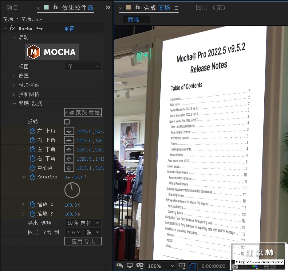This screenshot has height=271, width=288.
Task: Click 缩放 Y value 100.0%
Action: coord(72,214)
